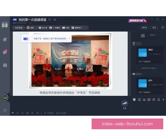Click the 多媒体 play icon
The image size is (166, 132).
tap(51, 28)
